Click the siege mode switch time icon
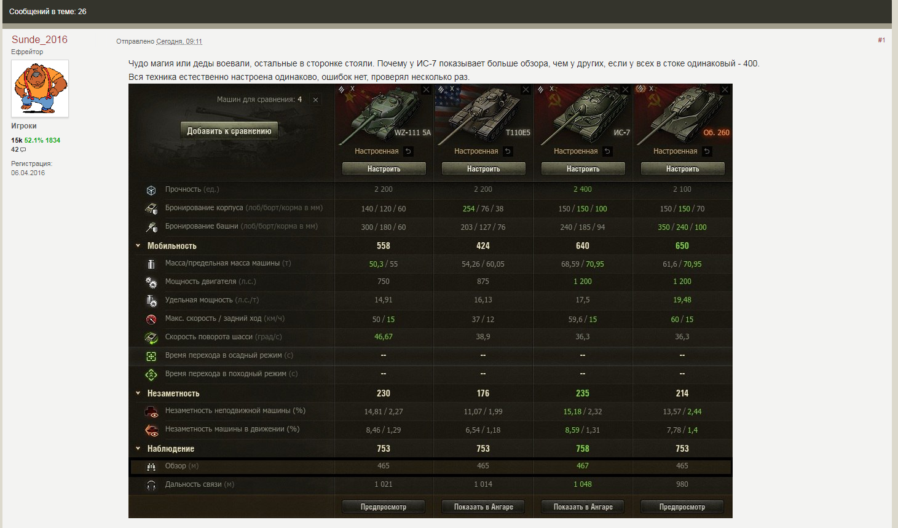Viewport: 898px width, 528px height. click(151, 356)
